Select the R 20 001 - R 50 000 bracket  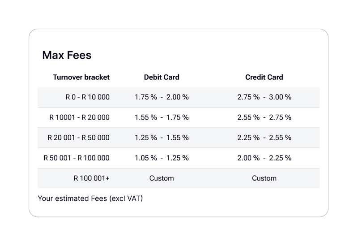(x=78, y=138)
